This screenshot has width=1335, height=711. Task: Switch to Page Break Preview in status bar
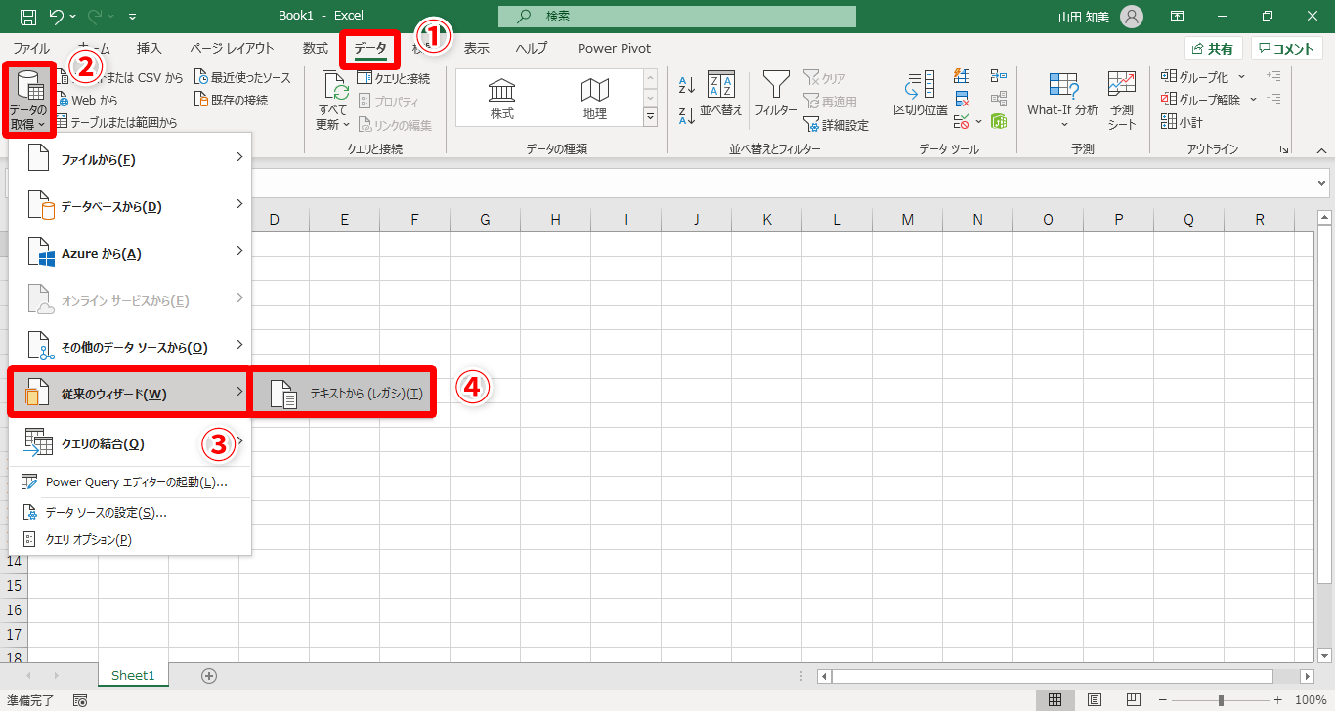1135,700
